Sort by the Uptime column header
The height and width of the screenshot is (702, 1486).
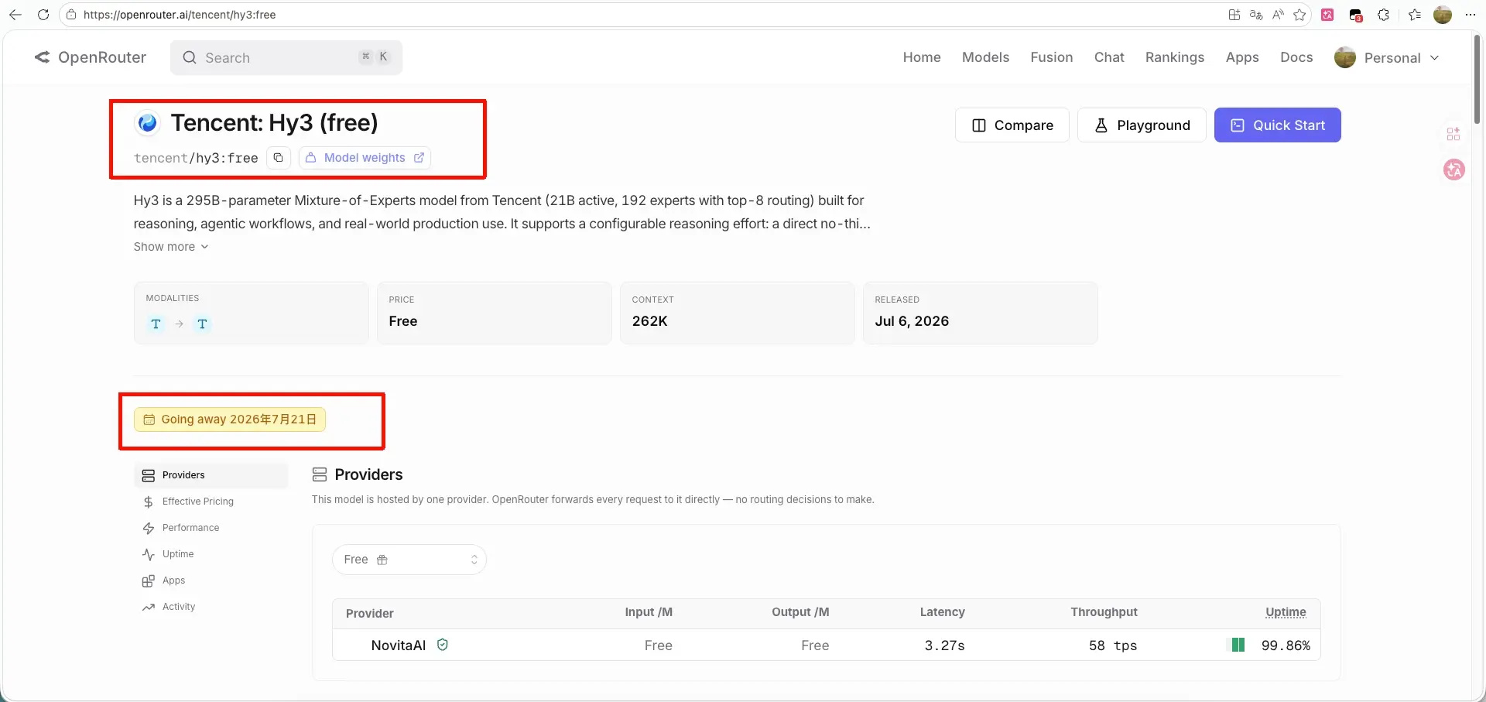(x=1286, y=612)
